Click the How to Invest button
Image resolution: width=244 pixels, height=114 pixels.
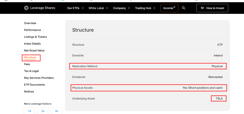(212, 8)
